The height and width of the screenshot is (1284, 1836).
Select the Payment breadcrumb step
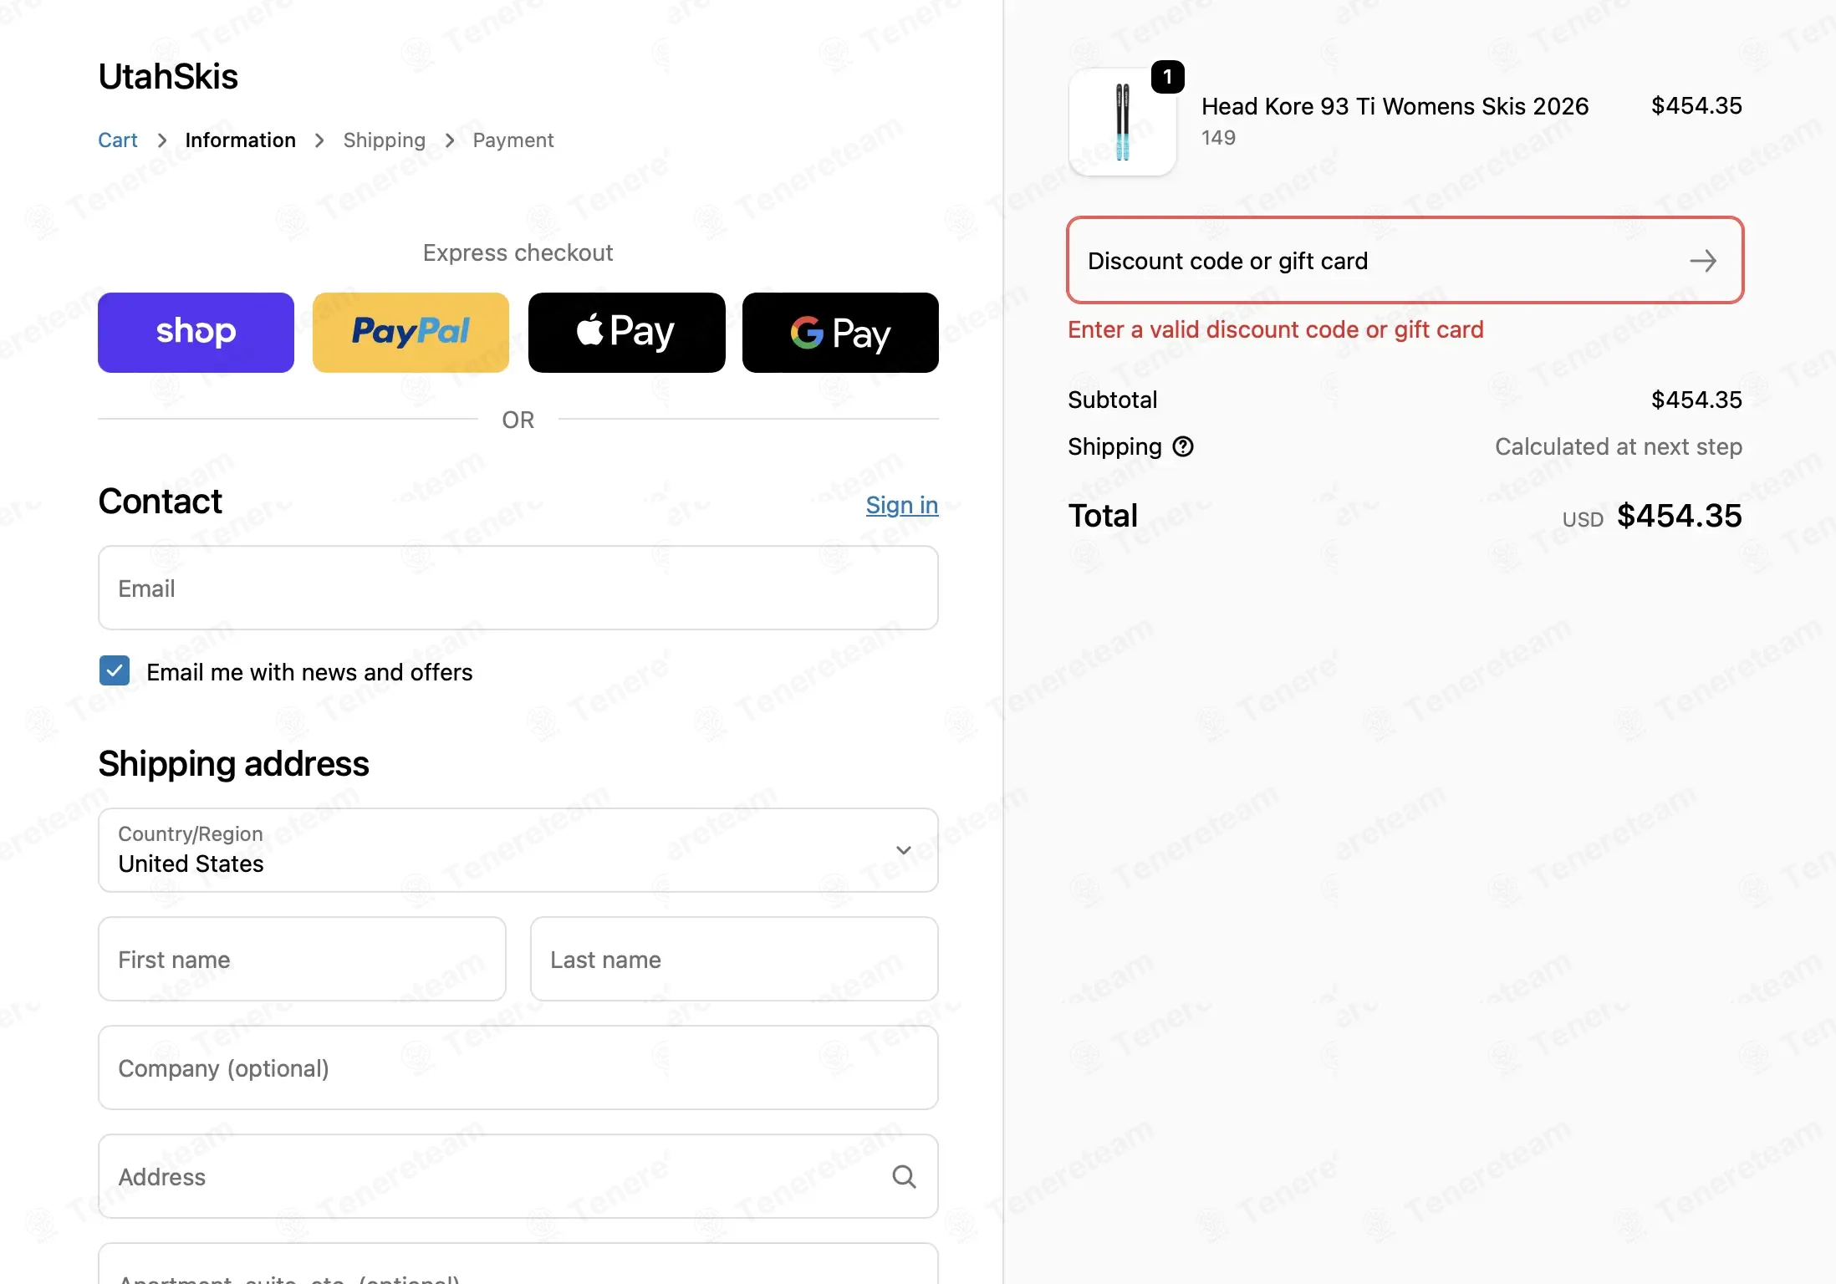pos(513,140)
